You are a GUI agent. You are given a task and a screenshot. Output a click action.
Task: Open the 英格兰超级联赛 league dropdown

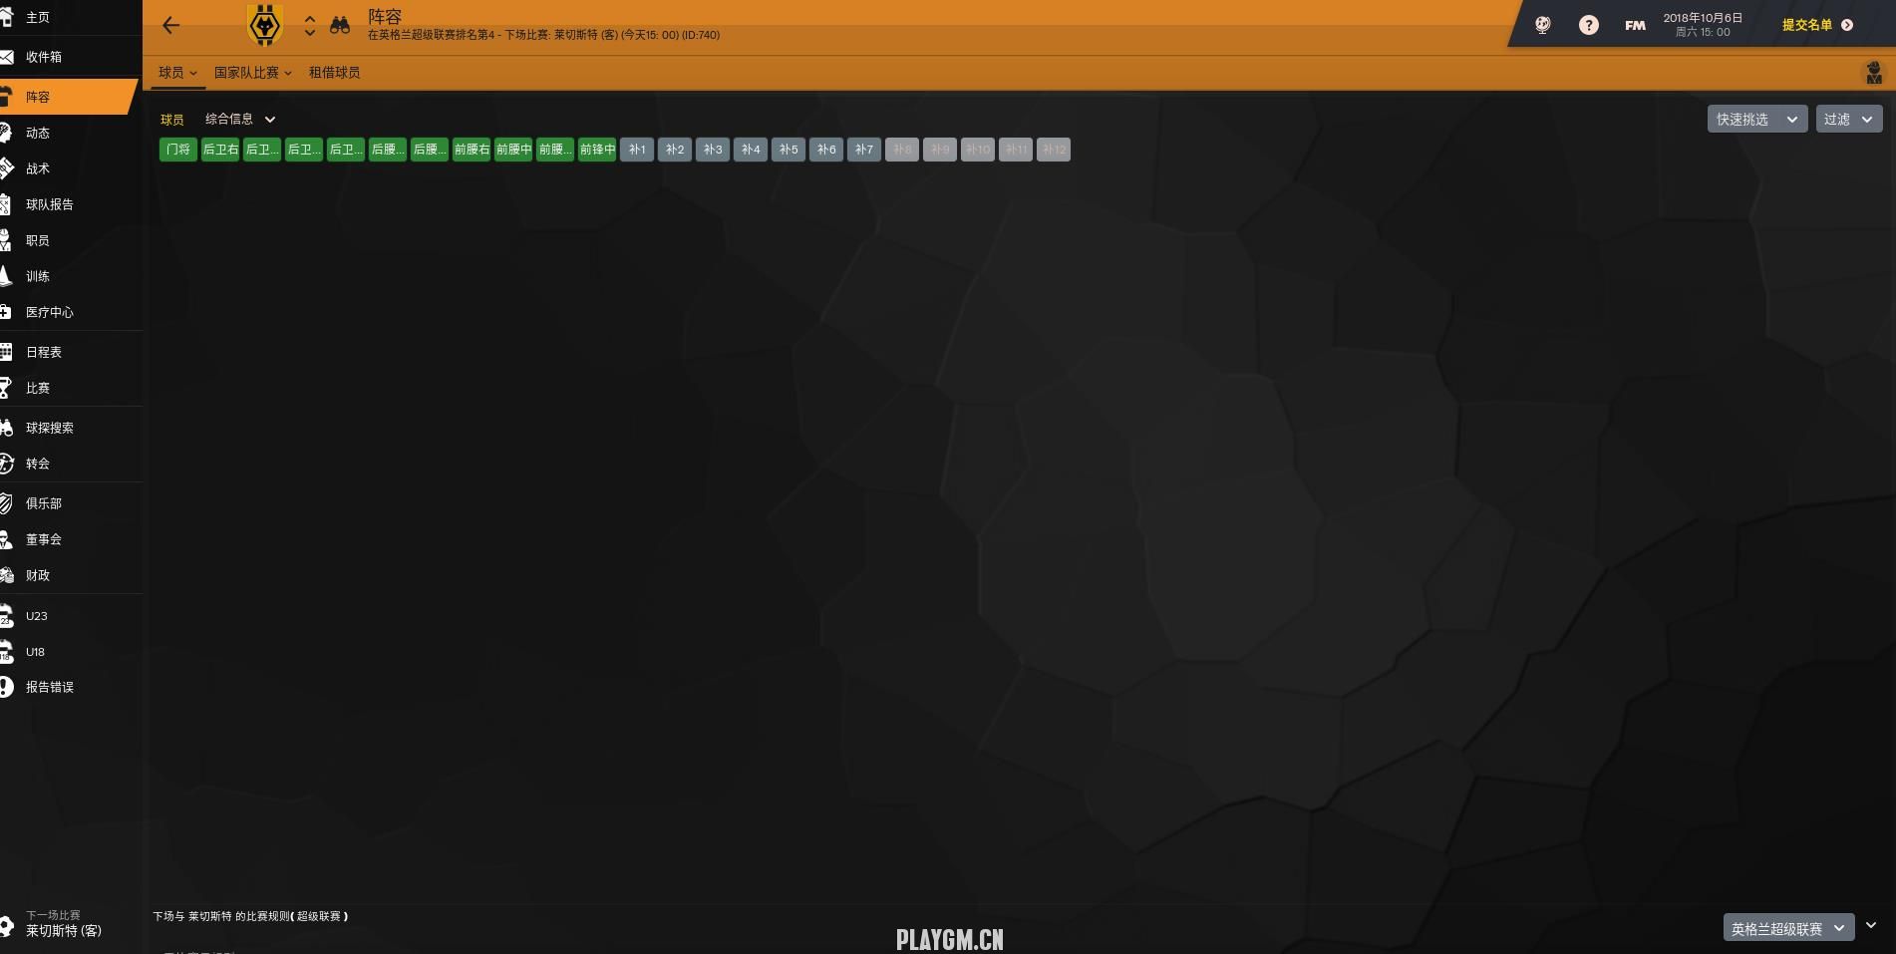pos(1787,928)
